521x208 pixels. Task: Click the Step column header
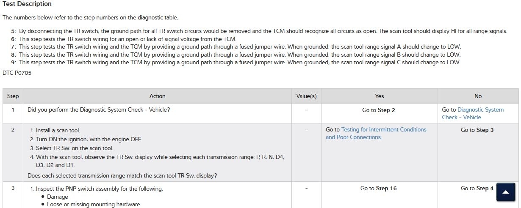click(x=13, y=96)
